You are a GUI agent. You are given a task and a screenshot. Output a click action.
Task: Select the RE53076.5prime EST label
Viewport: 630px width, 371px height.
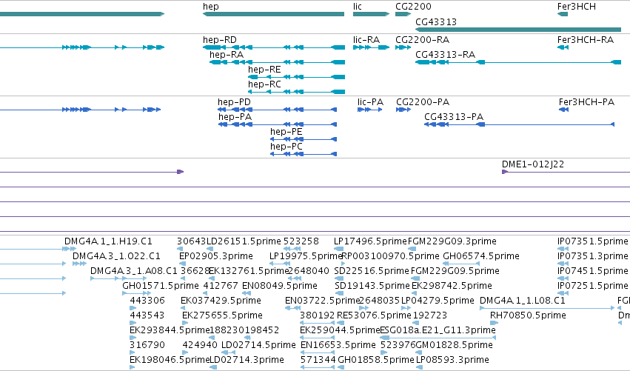(x=374, y=315)
